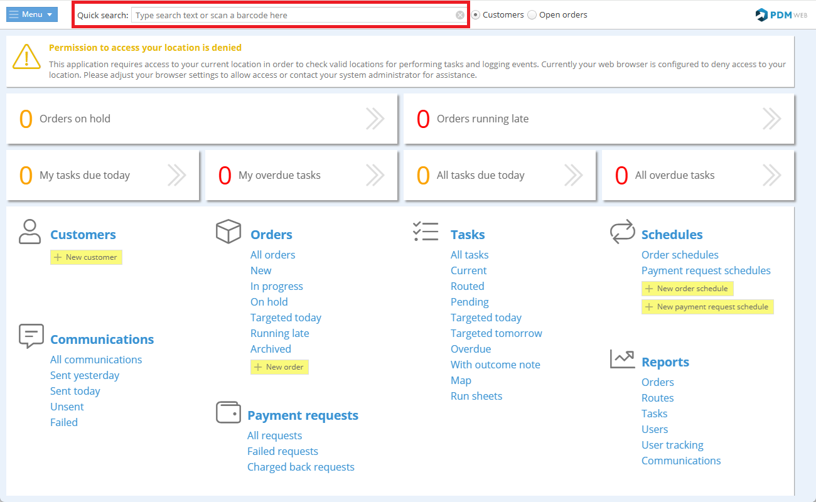Viewport: 816px width, 502px height.
Task: Click the Payment requests wallet icon
Action: tap(228, 413)
